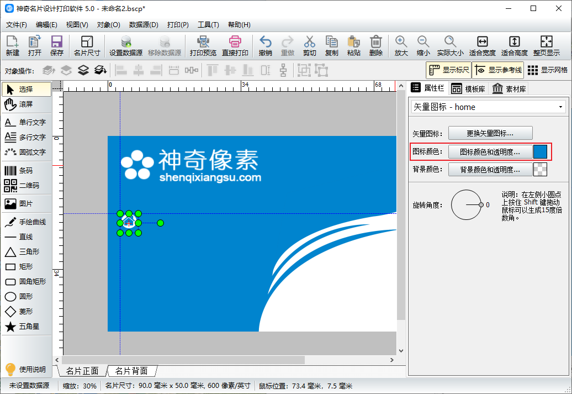Screen dimensions: 572x394
Task: Paste with the 粘贴 icon
Action: (x=353, y=46)
